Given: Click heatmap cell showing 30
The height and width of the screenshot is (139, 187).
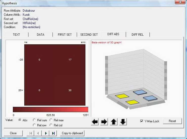Looking at the screenshot, I should (70, 90).
